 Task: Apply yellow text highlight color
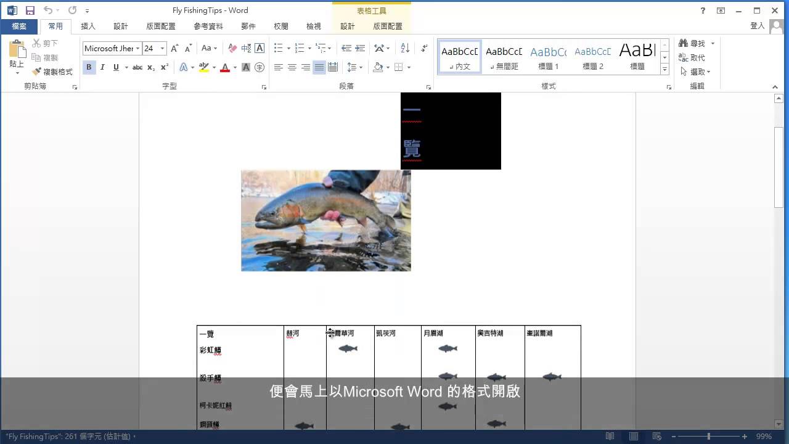(x=203, y=67)
